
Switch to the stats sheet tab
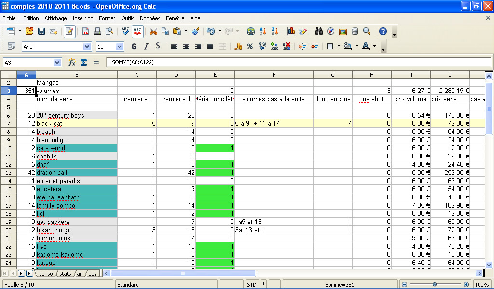point(65,274)
